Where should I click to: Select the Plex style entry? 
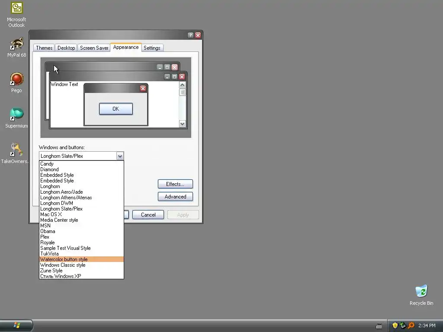pos(81,237)
